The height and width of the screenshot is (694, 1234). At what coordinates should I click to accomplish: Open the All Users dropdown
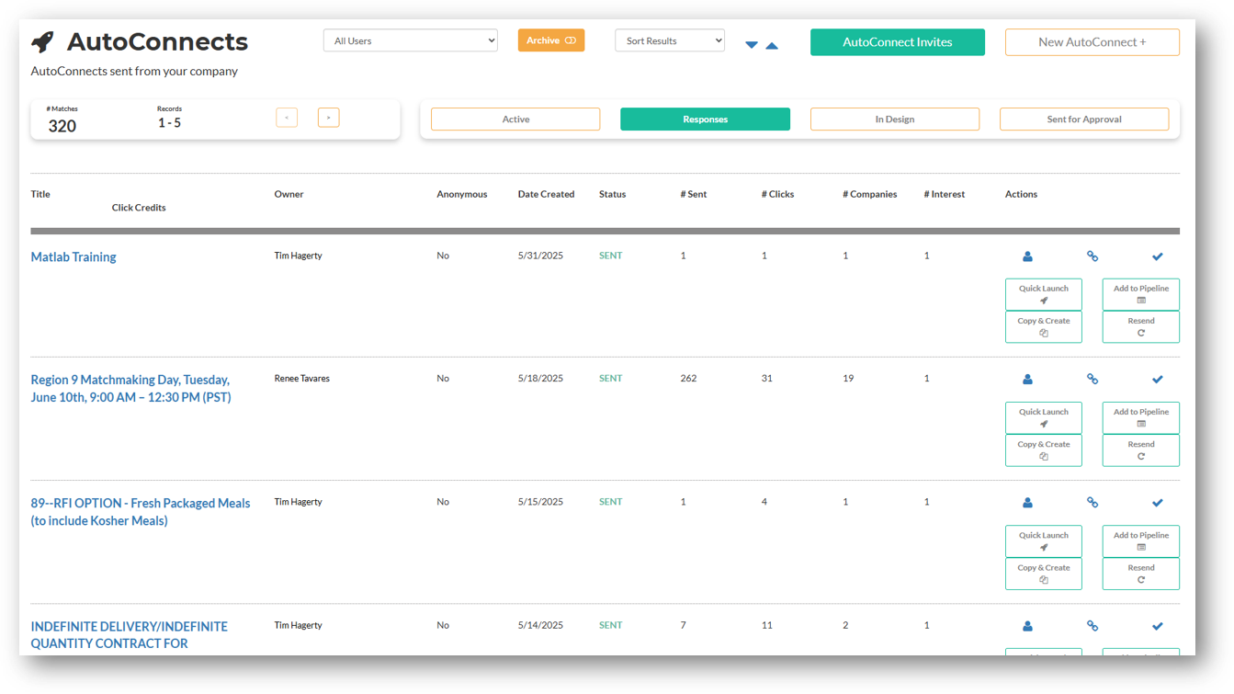point(411,40)
